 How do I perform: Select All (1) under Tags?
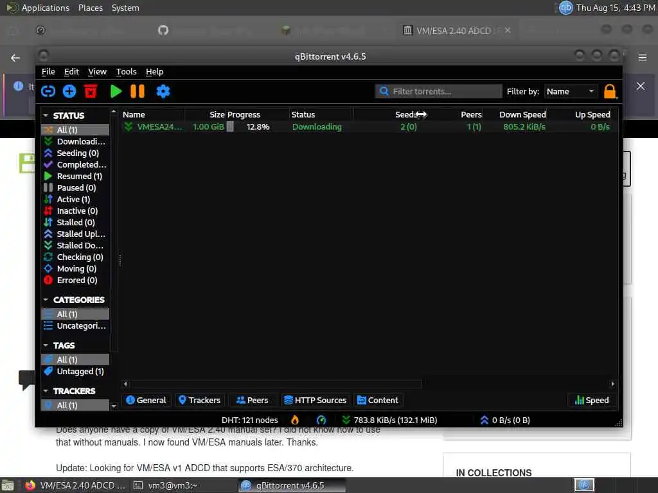tap(75, 359)
